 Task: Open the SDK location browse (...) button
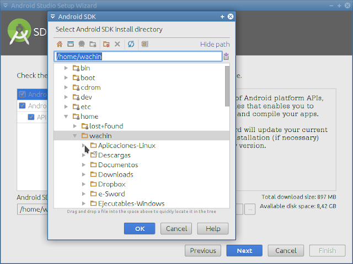pos(250,209)
